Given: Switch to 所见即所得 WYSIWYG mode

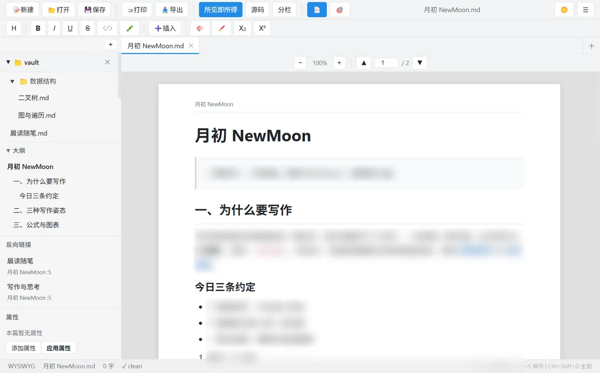Looking at the screenshot, I should pos(220,9).
